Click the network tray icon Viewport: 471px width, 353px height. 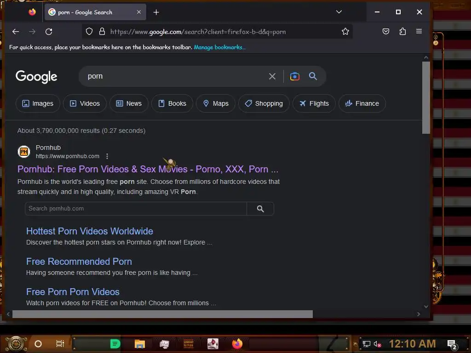click(x=367, y=344)
